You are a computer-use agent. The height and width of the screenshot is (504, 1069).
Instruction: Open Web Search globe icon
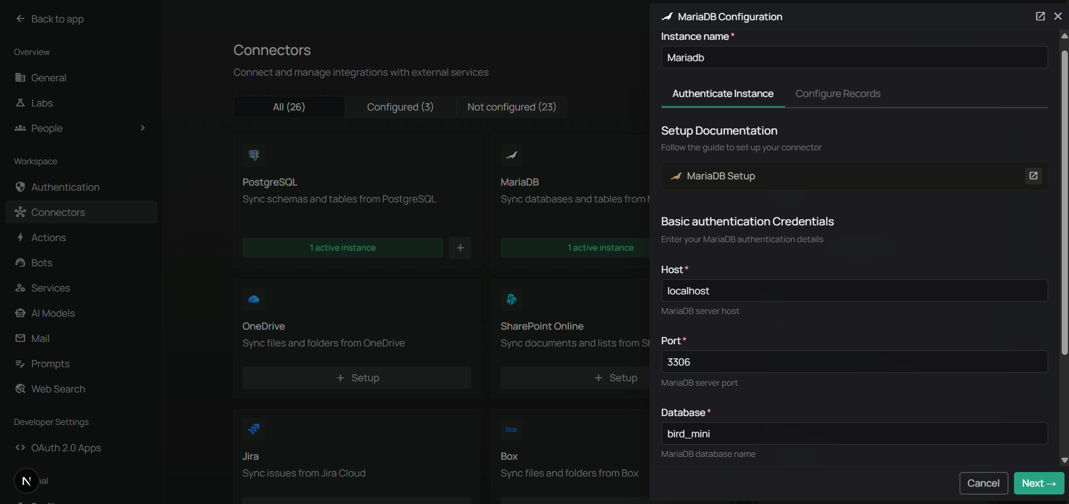(x=20, y=389)
